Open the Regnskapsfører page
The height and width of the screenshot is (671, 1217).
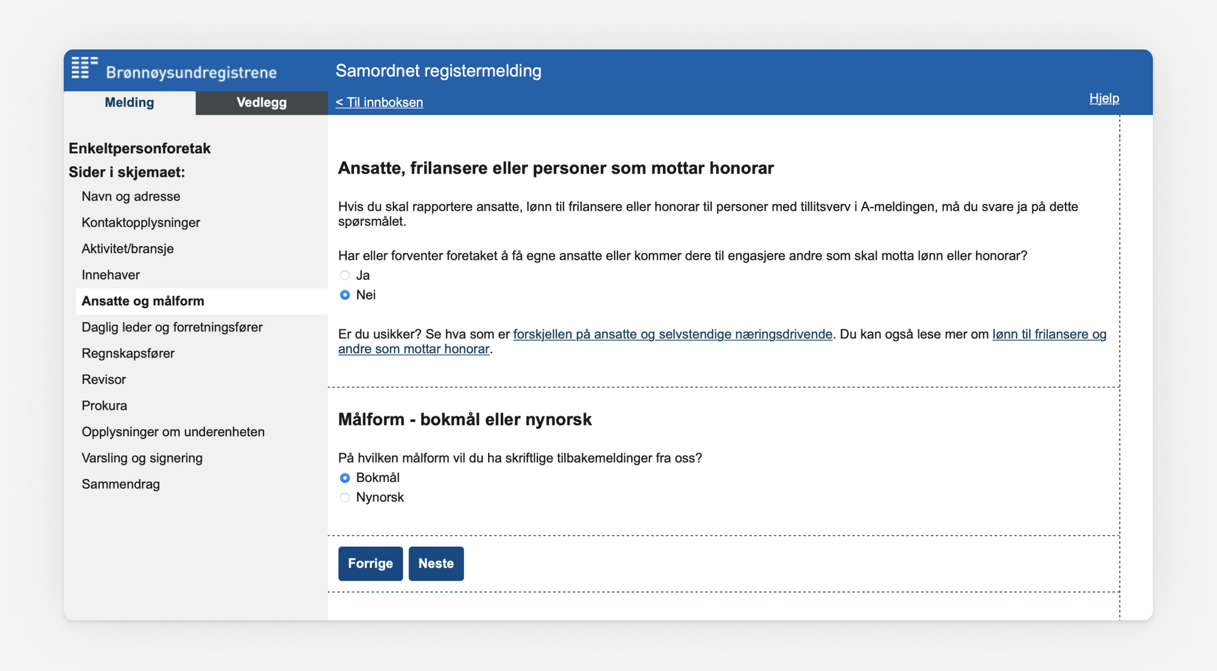pyautogui.click(x=128, y=353)
